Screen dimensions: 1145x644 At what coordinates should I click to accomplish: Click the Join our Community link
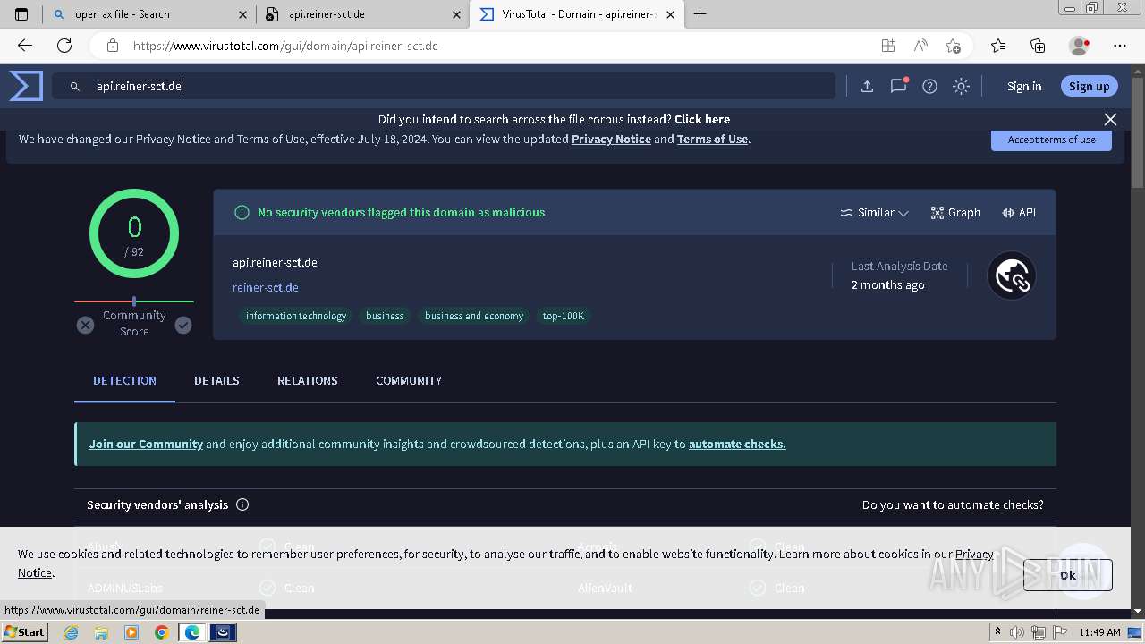[146, 444]
